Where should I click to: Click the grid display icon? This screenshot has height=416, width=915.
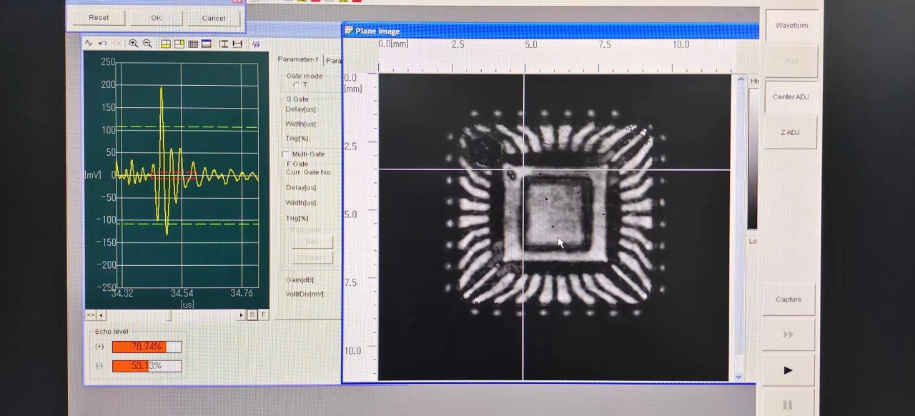coord(193,44)
